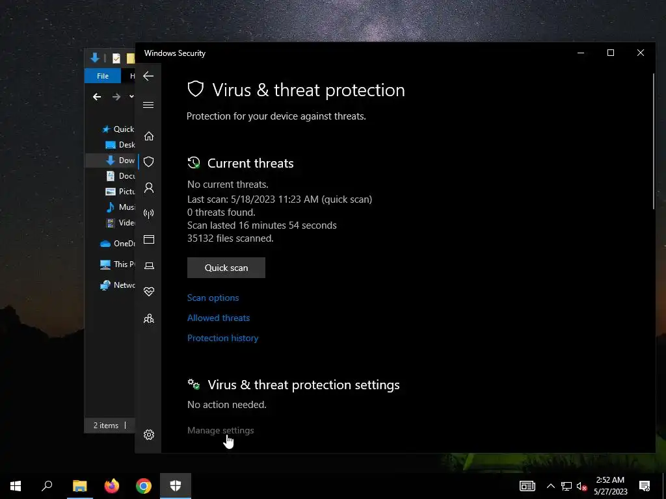Launch Google Chrome from the taskbar
Image resolution: width=666 pixels, height=499 pixels.
[x=144, y=486]
